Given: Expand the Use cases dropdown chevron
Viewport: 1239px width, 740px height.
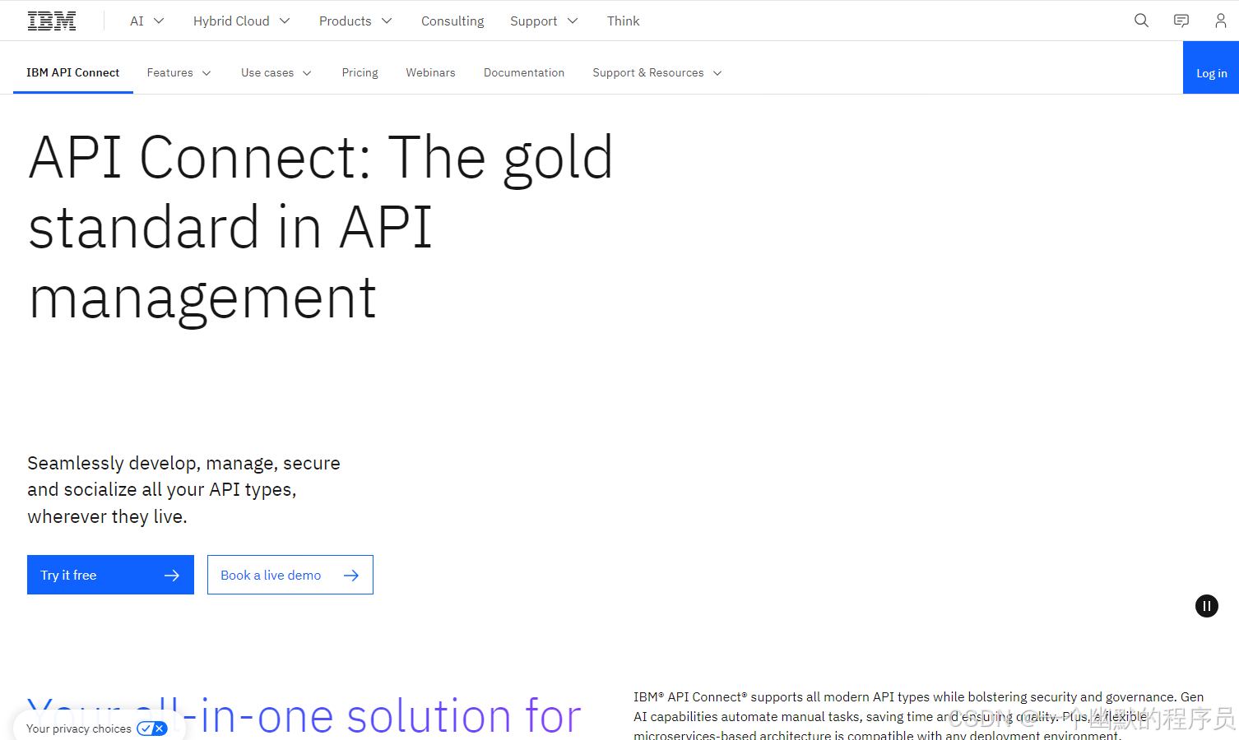Looking at the screenshot, I should click(307, 73).
